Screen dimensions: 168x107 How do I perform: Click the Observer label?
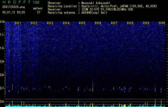coord(54,3)
